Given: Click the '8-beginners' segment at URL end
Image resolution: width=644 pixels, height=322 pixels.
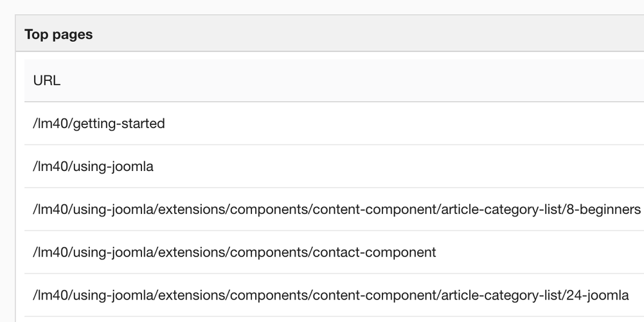Looking at the screenshot, I should (604, 210).
